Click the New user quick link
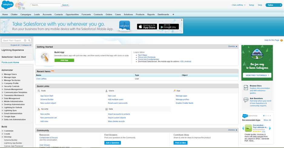The width and height of the screenshot is (284, 148). pos(112,96)
